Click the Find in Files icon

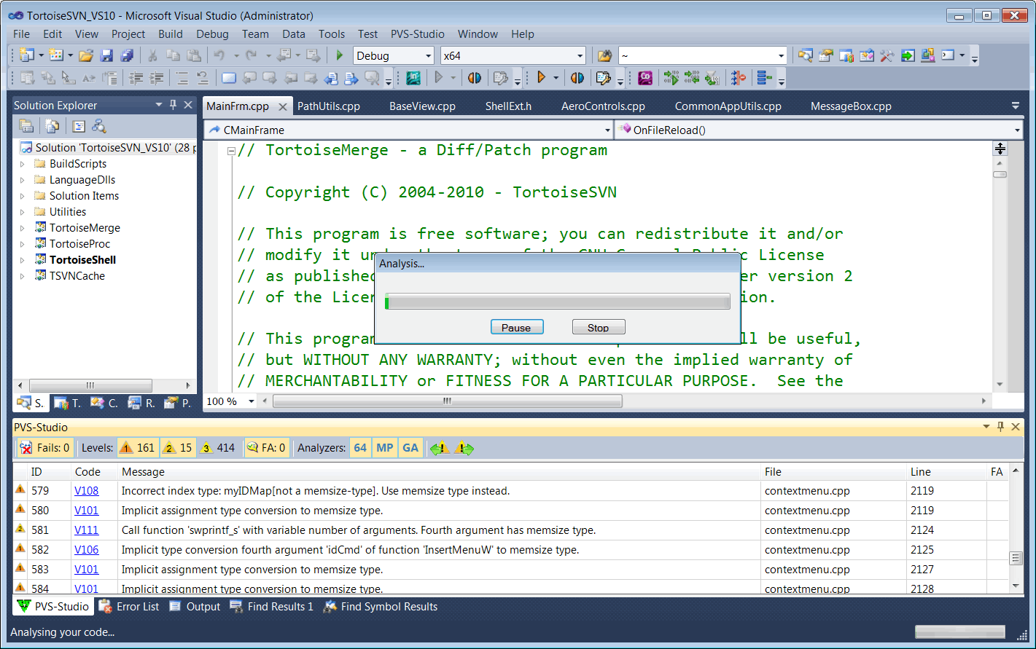[604, 55]
